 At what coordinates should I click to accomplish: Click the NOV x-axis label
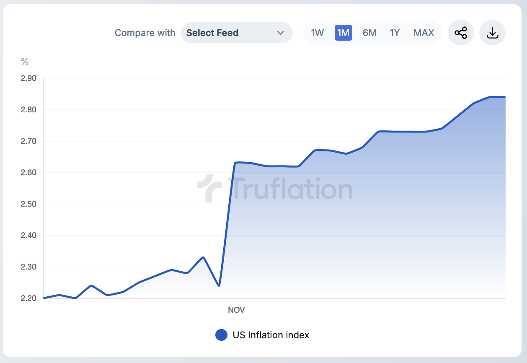pyautogui.click(x=236, y=310)
